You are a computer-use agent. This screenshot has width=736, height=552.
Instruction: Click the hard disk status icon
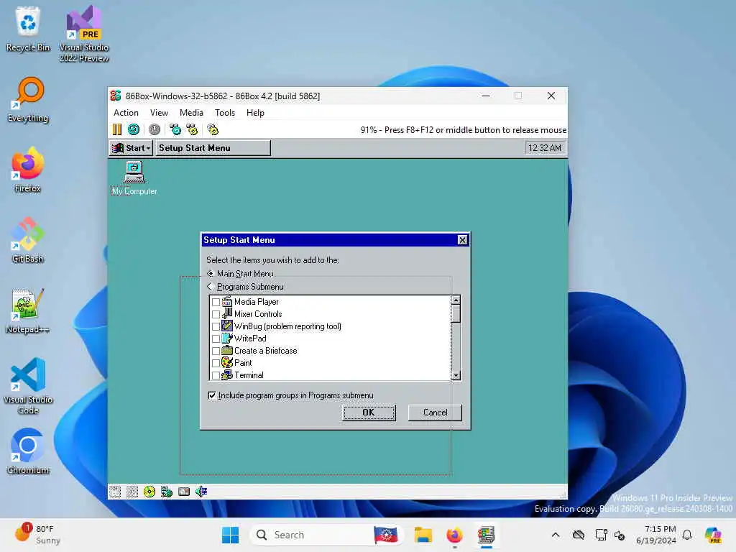pos(184,492)
